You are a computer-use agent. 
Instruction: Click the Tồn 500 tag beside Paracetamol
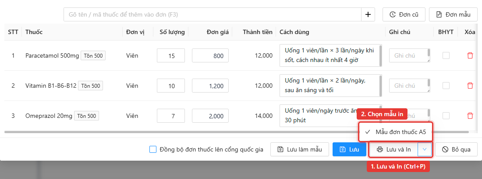(x=93, y=55)
